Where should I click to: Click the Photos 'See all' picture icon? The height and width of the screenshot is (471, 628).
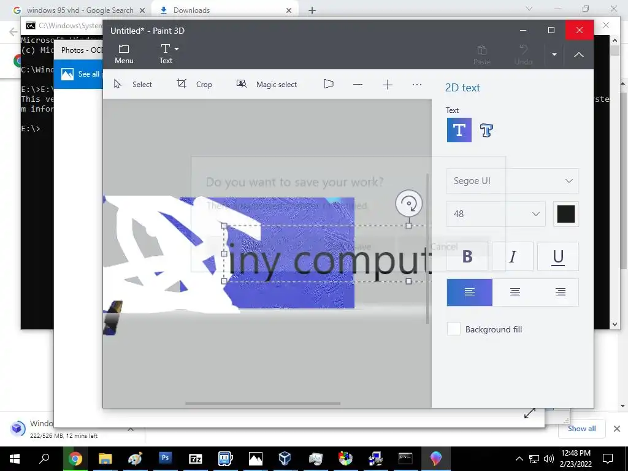pyautogui.click(x=67, y=74)
